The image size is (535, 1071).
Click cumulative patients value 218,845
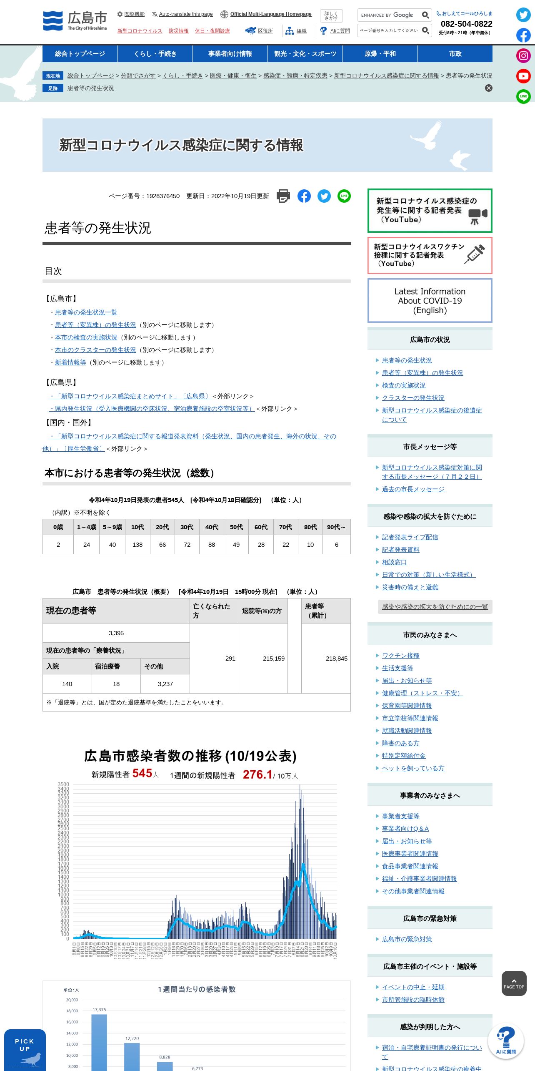[x=337, y=659]
